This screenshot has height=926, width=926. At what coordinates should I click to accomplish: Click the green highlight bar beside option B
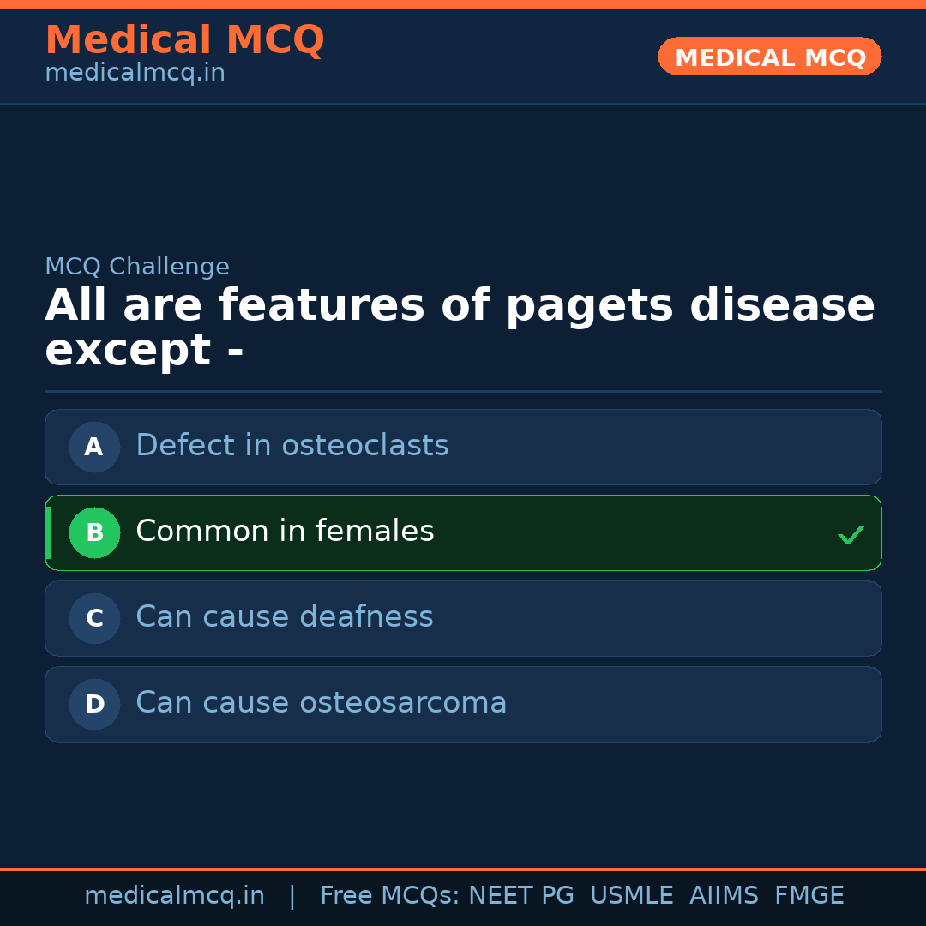48,532
